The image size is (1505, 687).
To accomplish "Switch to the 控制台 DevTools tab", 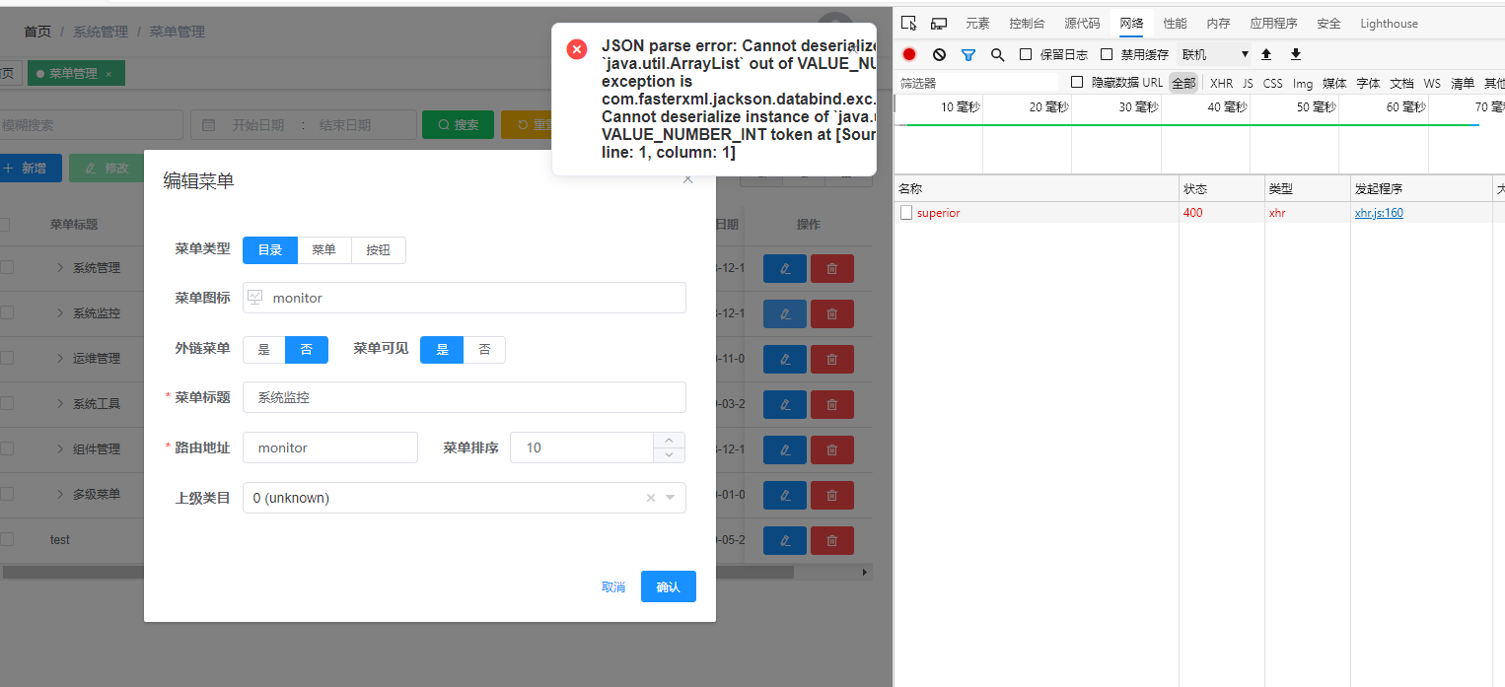I will [x=1027, y=24].
